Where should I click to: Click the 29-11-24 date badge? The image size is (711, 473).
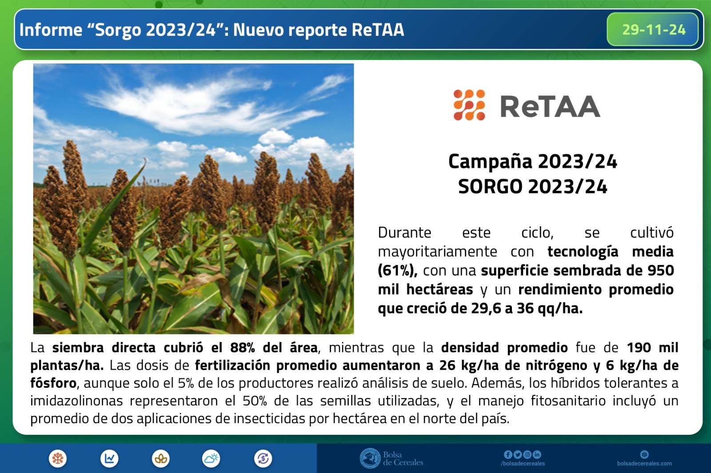click(653, 30)
